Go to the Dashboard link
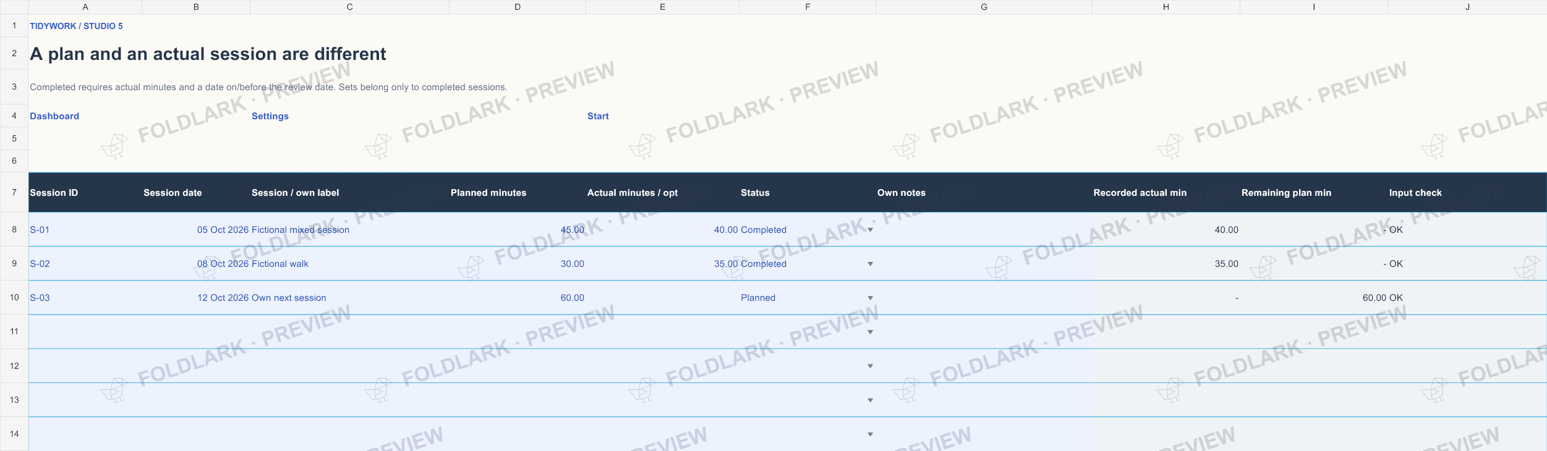1547x451 pixels. tap(54, 116)
